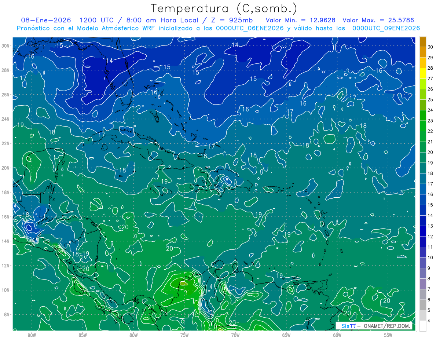This screenshot has width=440, height=340.
Task: Click the 12N latitude axis label
Action: [x=6, y=266]
